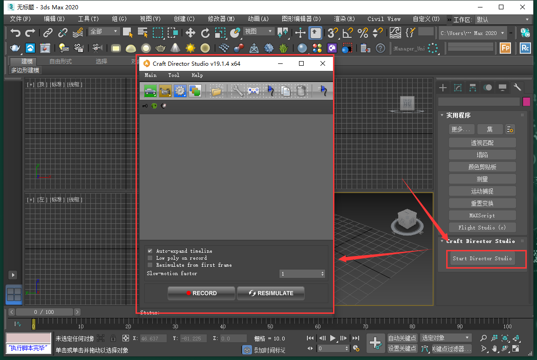Open the Create tab in command panel

tap(443, 88)
